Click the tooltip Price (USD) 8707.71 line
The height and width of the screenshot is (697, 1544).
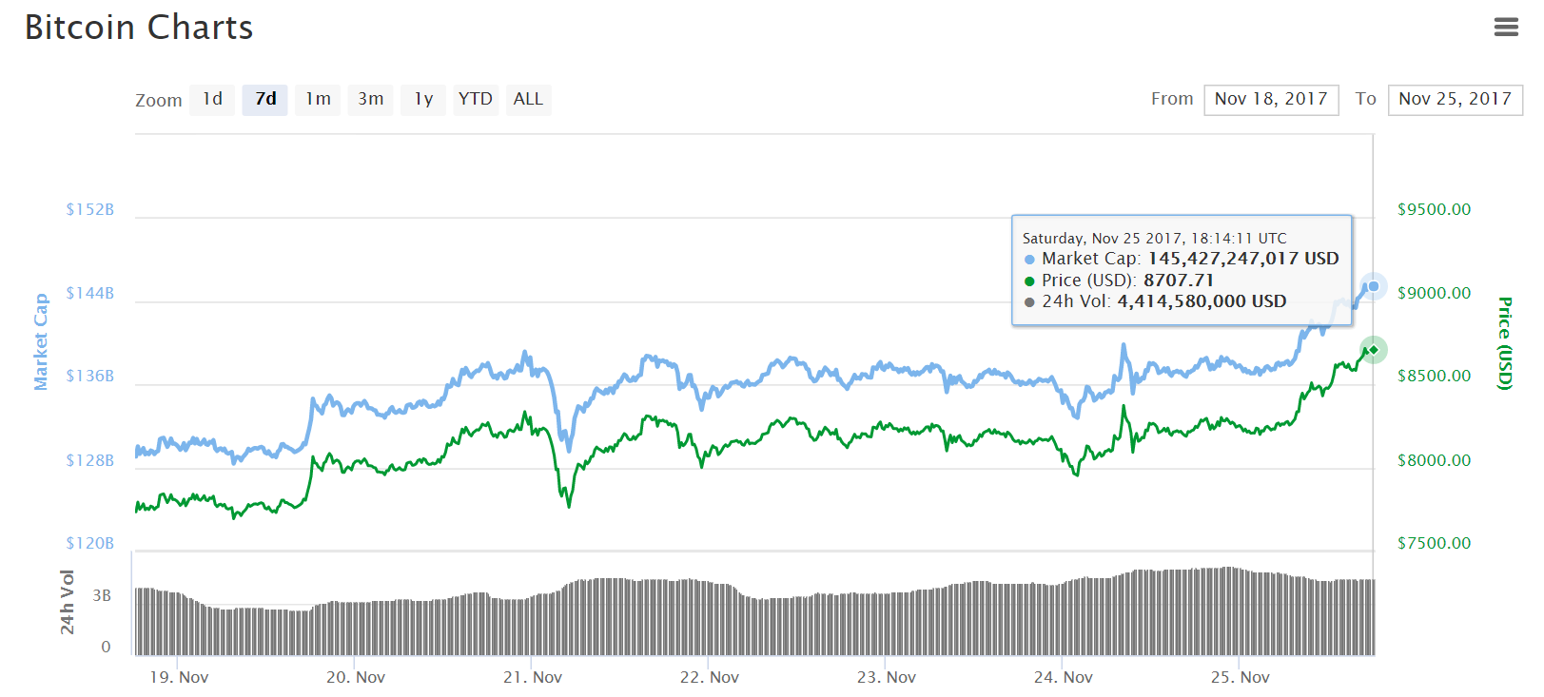click(1119, 281)
